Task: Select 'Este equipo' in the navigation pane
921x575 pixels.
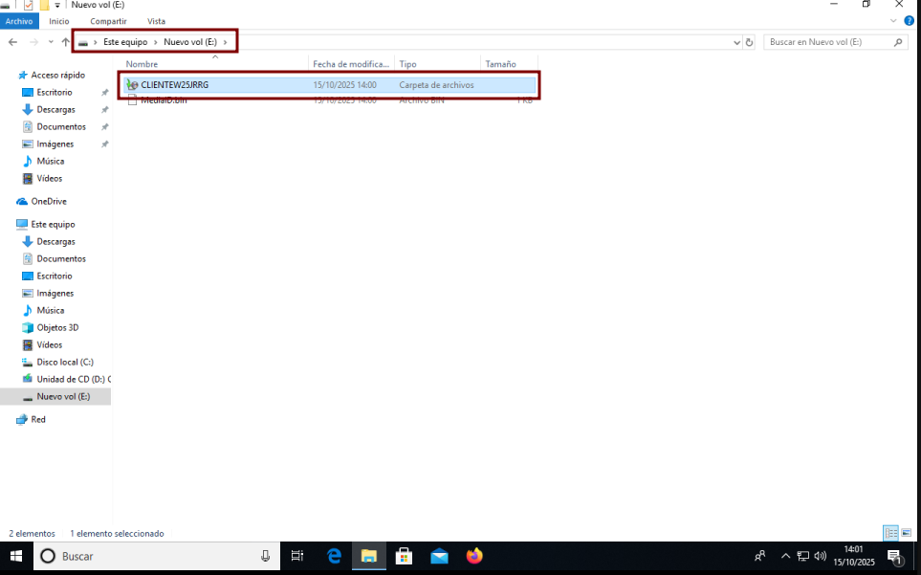Action: tap(53, 225)
